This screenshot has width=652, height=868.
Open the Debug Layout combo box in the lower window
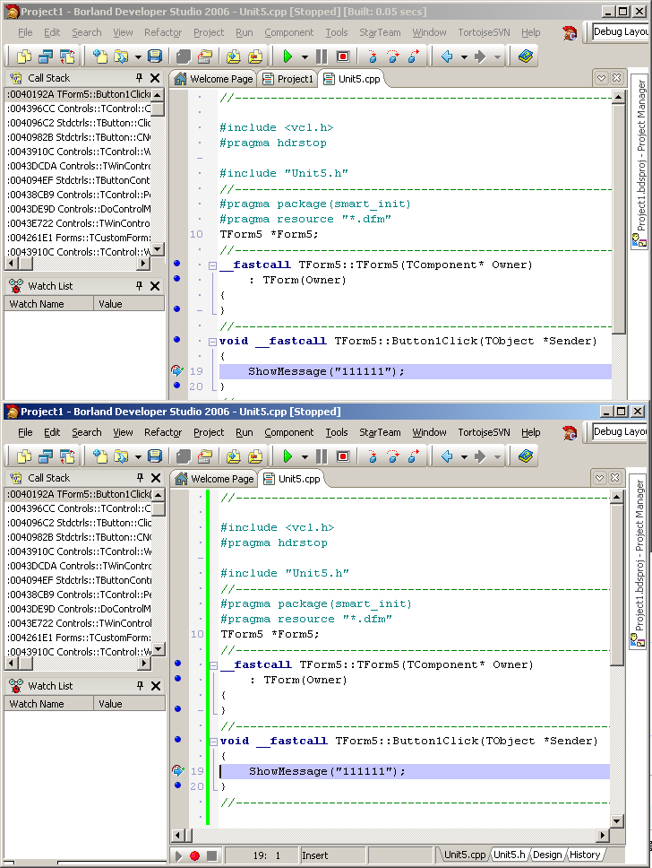[x=620, y=431]
